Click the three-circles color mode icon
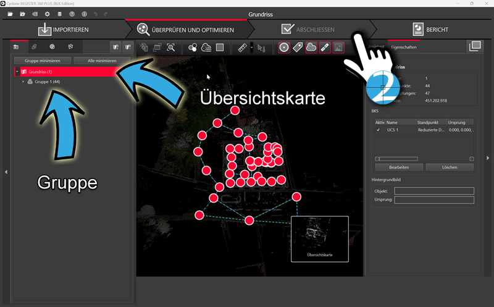This screenshot has height=307, width=494. pos(193,48)
